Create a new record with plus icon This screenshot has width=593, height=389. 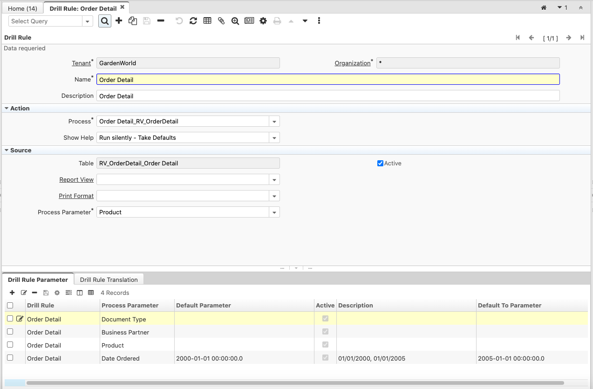119,21
